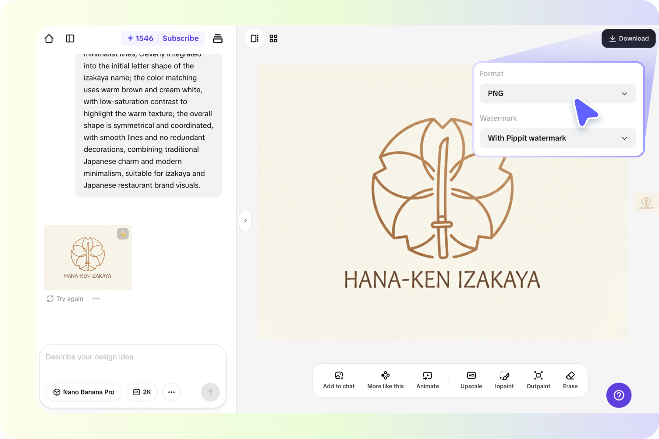Choose the Nano Banana Pro model selector
The image size is (659, 439).
(84, 392)
